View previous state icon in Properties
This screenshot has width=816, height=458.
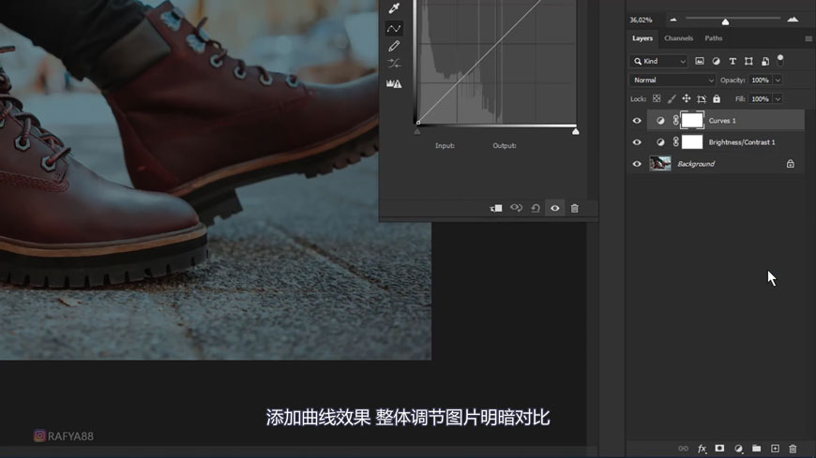(516, 208)
